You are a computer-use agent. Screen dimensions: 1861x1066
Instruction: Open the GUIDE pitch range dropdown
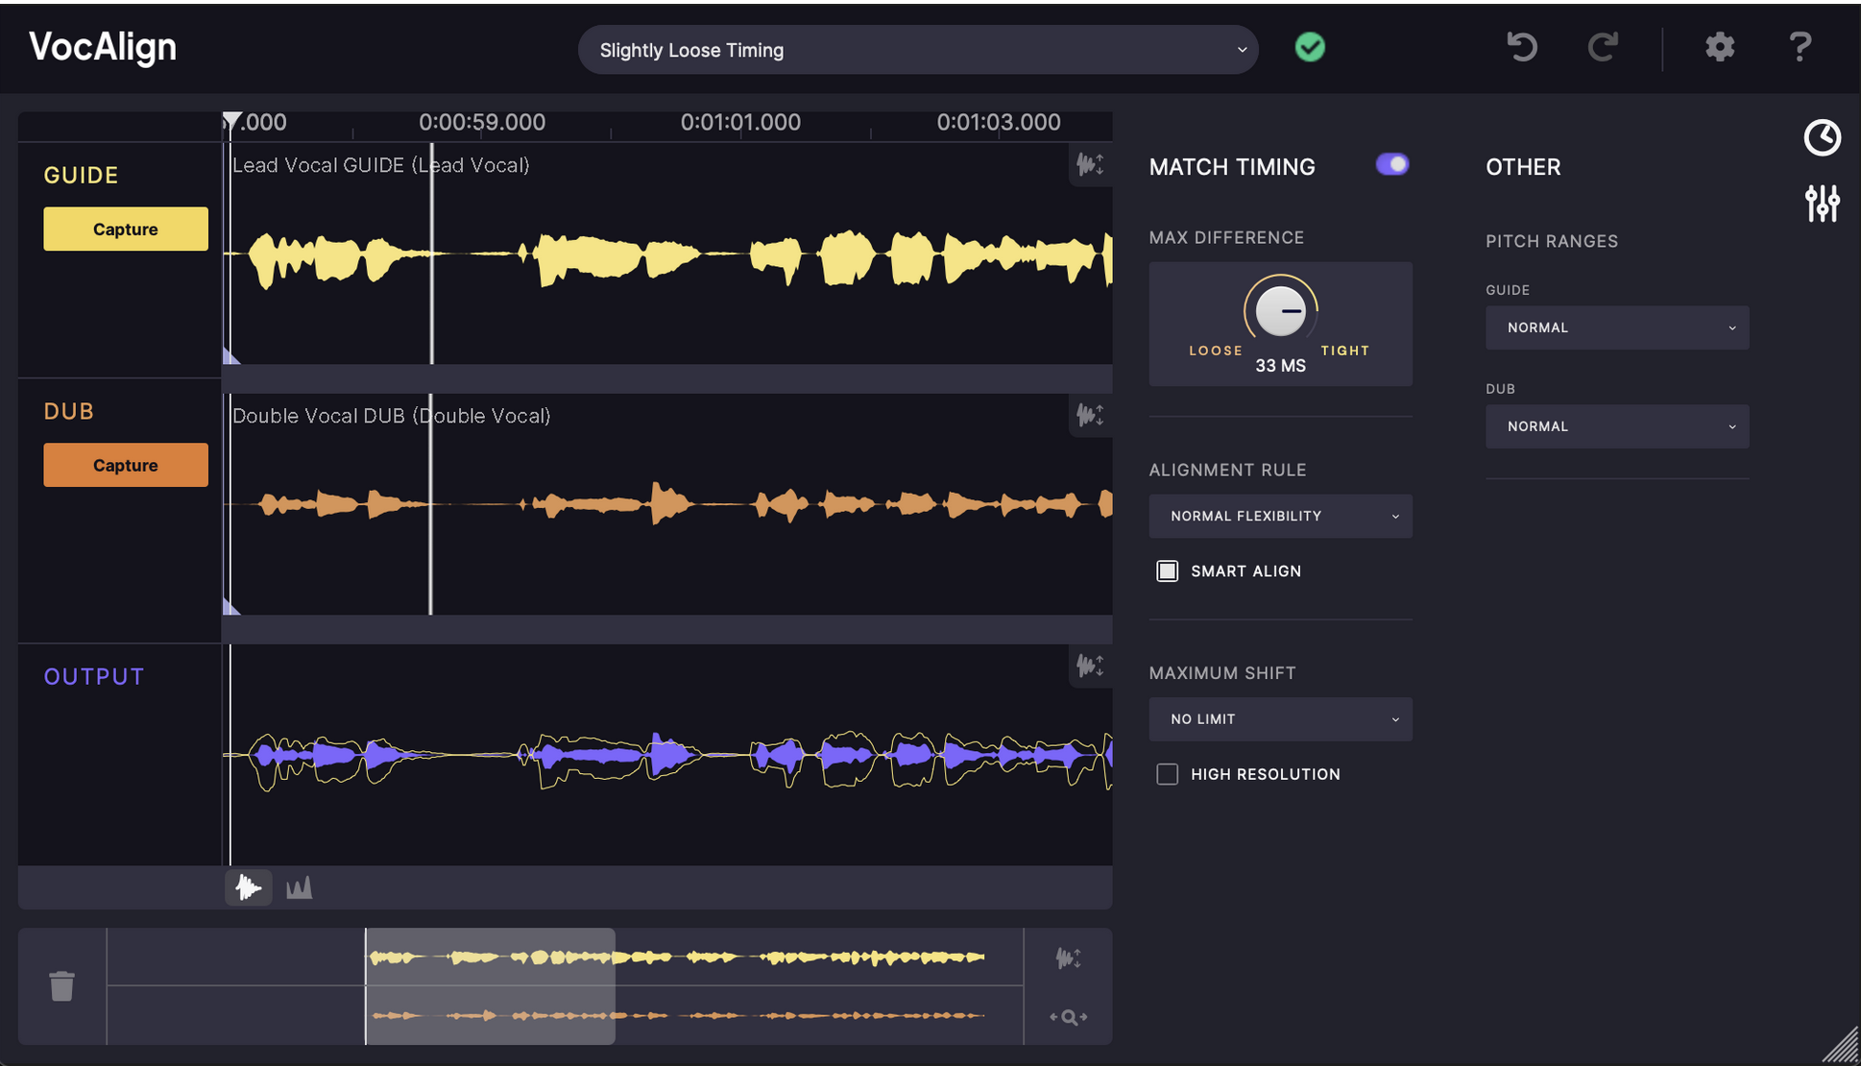pos(1616,327)
